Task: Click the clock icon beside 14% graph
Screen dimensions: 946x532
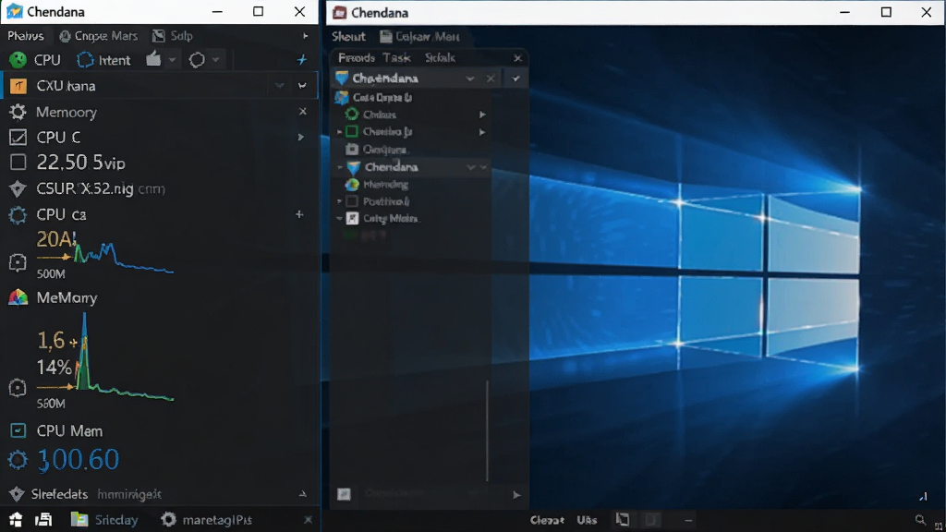Action: tap(18, 388)
